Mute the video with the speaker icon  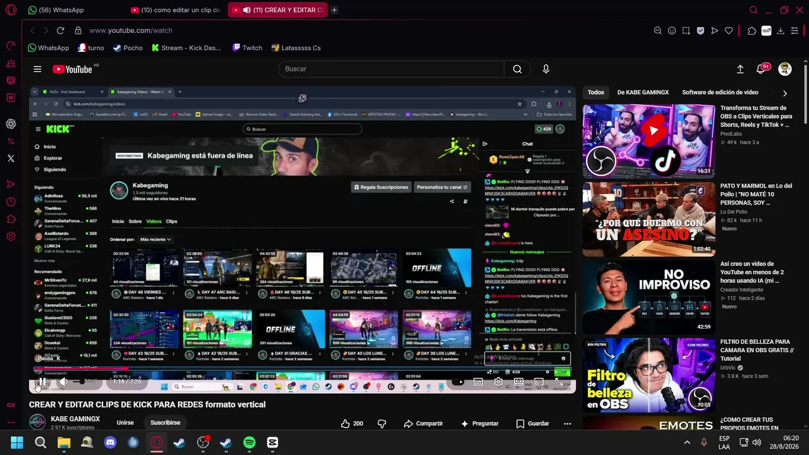[63, 382]
